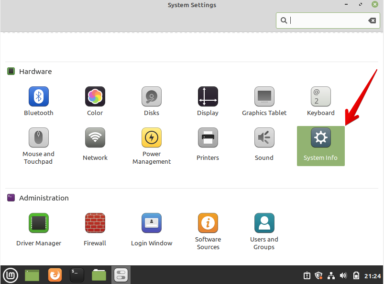Open Sound settings
Screen dimensions: 384x284
pos(264,144)
